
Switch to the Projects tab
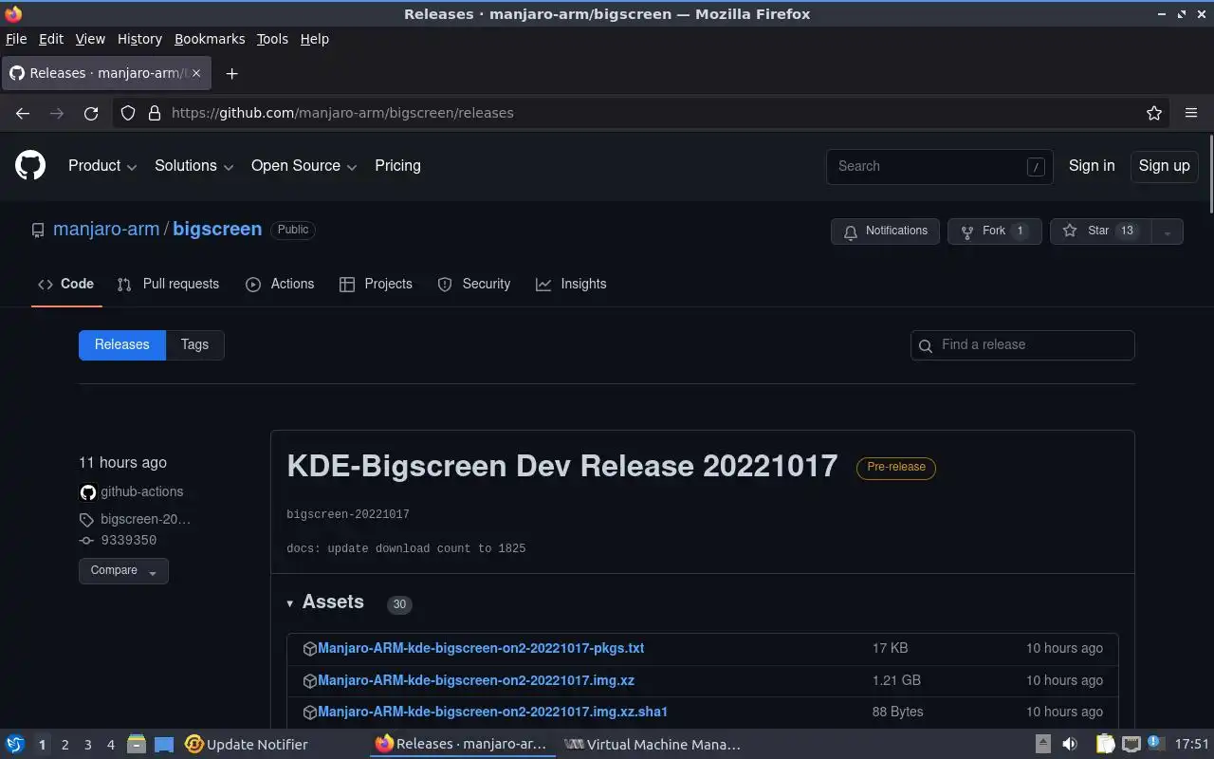376,285
